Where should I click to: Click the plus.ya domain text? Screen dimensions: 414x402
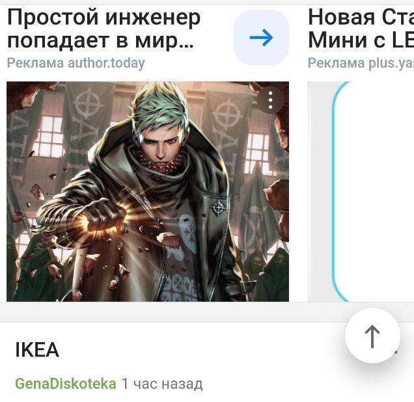pyautogui.click(x=391, y=63)
